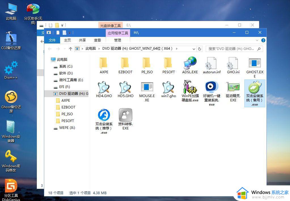Click Back arrow in E:\ window
290x201 pixels.
click(x=42, y=41)
